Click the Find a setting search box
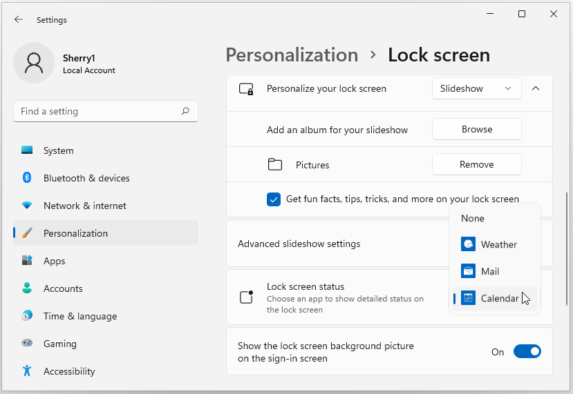Viewport: 573px width, 394px height. [97, 111]
